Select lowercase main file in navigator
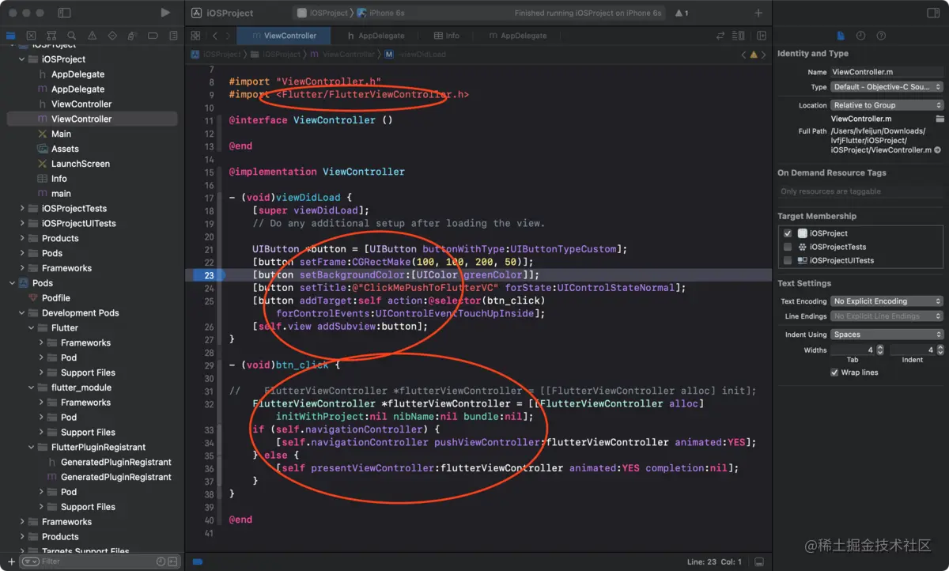The width and height of the screenshot is (949, 571). pos(61,194)
